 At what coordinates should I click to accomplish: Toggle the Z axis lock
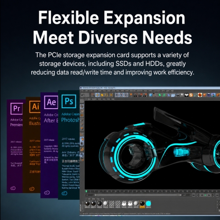[x=126, y=95]
